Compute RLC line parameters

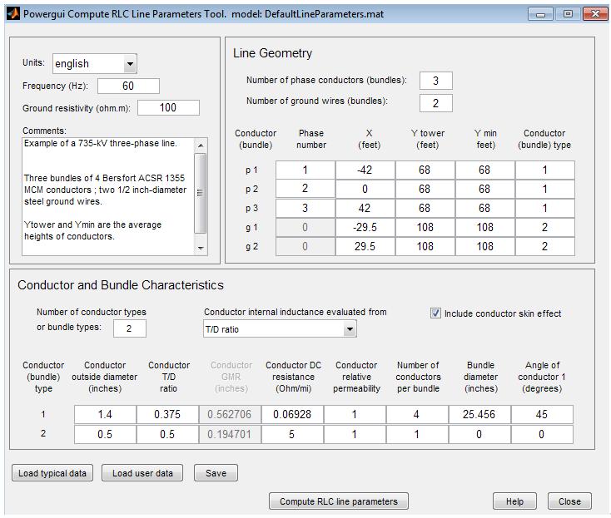tap(339, 501)
